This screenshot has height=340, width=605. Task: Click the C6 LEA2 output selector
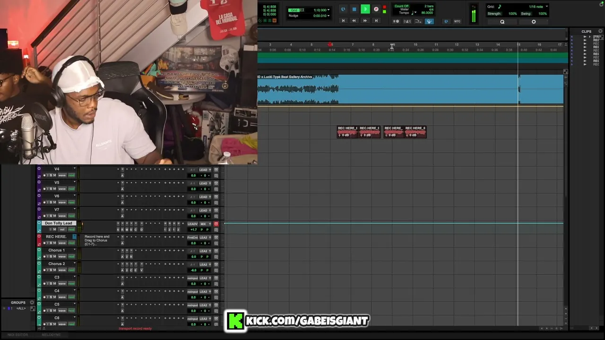pyautogui.click(x=203, y=319)
